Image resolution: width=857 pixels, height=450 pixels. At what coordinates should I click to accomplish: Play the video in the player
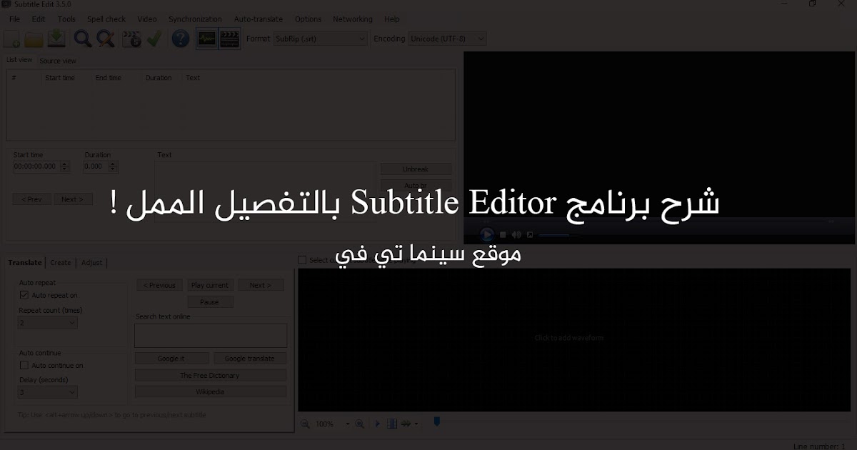[x=487, y=234]
